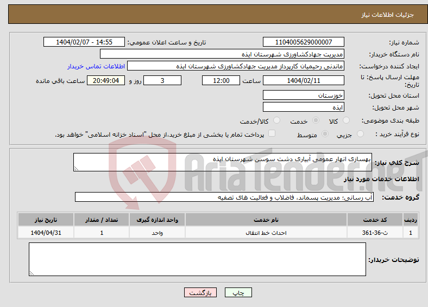The image size is (428, 307).
Task: Toggle the اسناد خزانه اسلامی payment checkbox
Action: tap(272, 133)
